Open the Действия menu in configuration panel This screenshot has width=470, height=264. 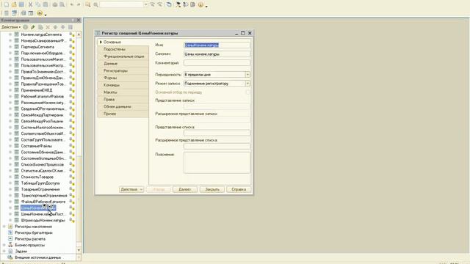coord(11,27)
